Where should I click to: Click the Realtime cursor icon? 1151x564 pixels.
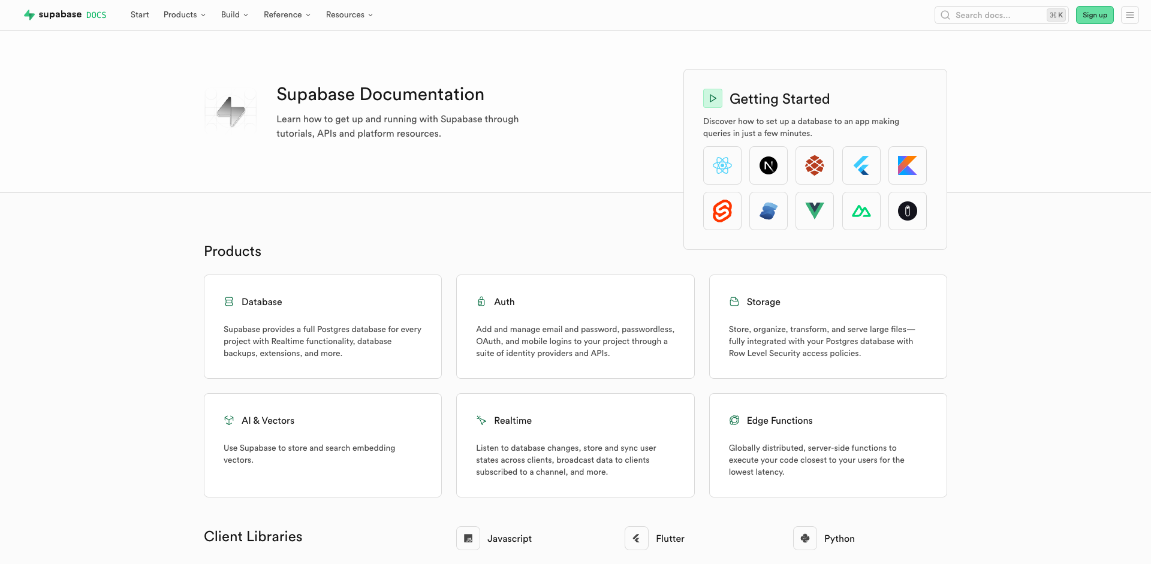(481, 420)
